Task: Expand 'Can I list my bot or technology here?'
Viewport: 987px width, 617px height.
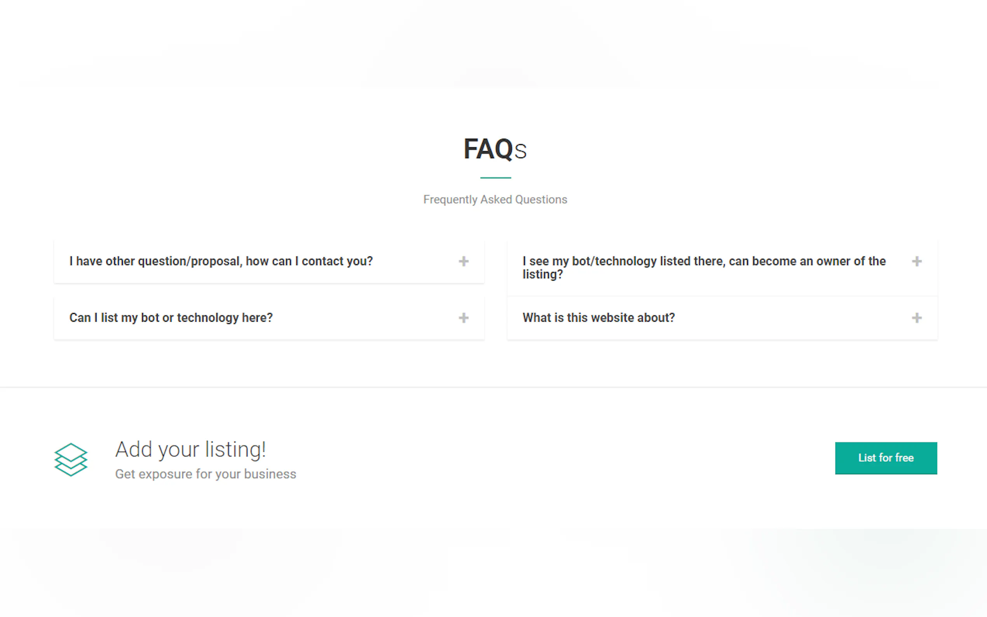Action: tap(171, 318)
